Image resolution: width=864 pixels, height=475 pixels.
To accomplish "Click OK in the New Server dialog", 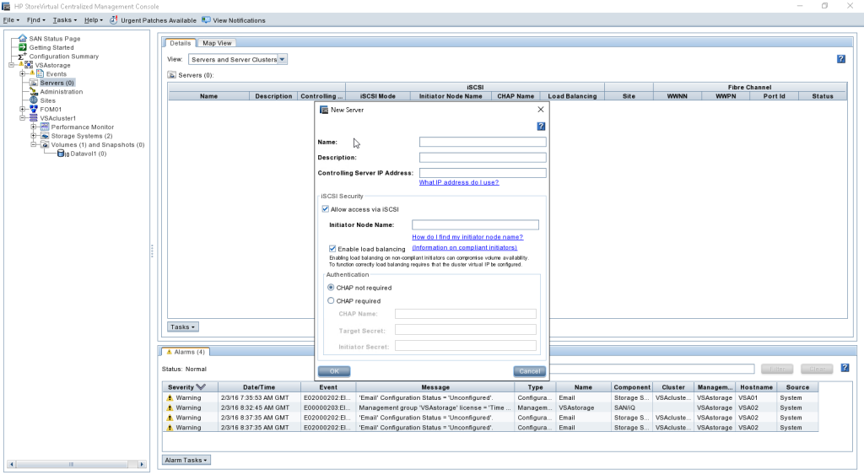I will pyautogui.click(x=334, y=371).
